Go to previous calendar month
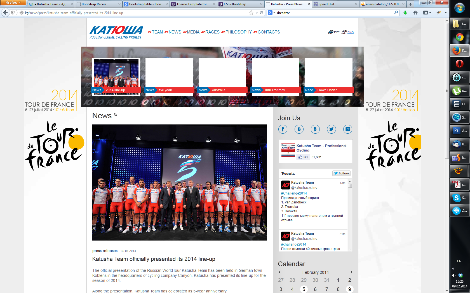This screenshot has height=293, width=470. 279,272
